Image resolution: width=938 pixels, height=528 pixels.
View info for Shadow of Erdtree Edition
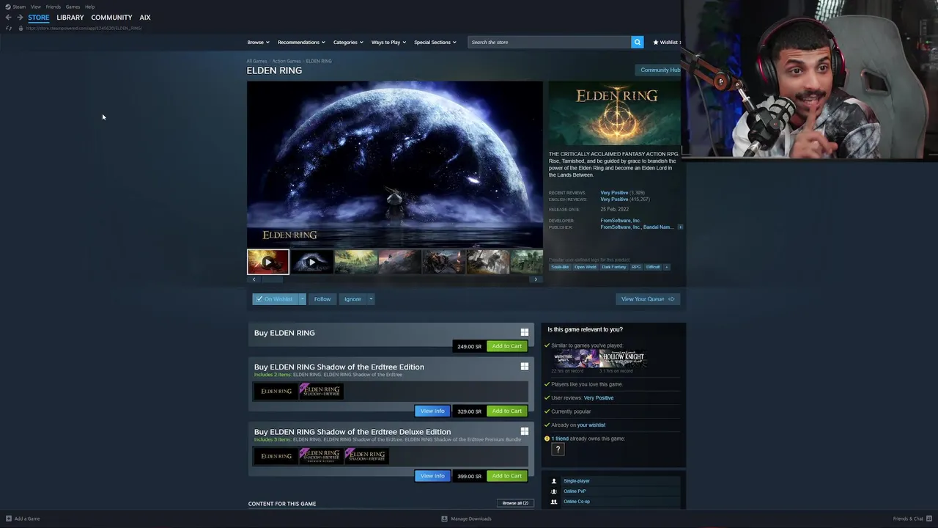point(432,411)
